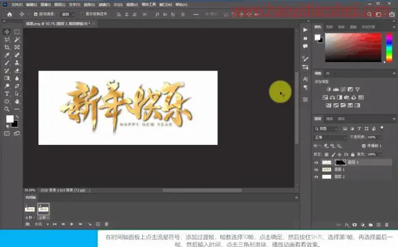398x247 pixels.
Task: Open the layer filter 类型 dropdown
Action: pos(326,129)
